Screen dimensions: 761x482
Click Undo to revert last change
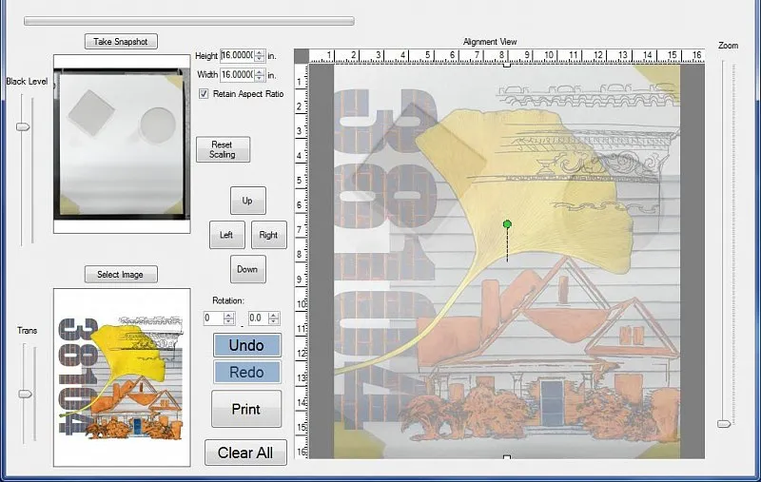(x=246, y=345)
